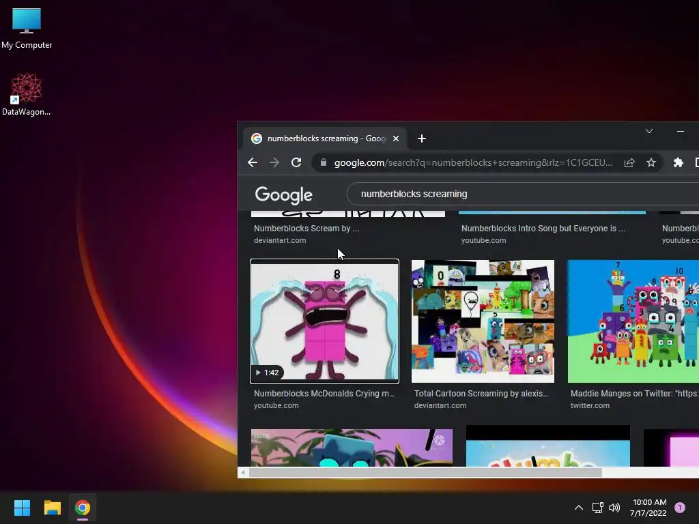The height and width of the screenshot is (524, 699).
Task: Open Maddie Manges Twitter image result
Action: [633, 321]
